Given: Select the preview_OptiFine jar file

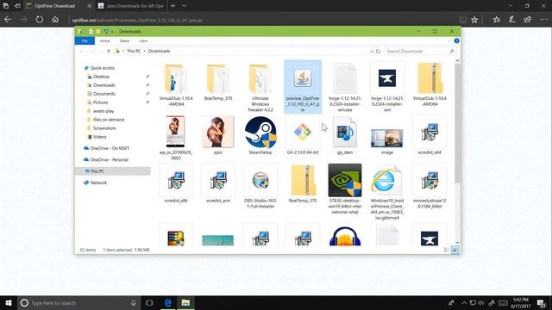Looking at the screenshot, I should [x=303, y=87].
